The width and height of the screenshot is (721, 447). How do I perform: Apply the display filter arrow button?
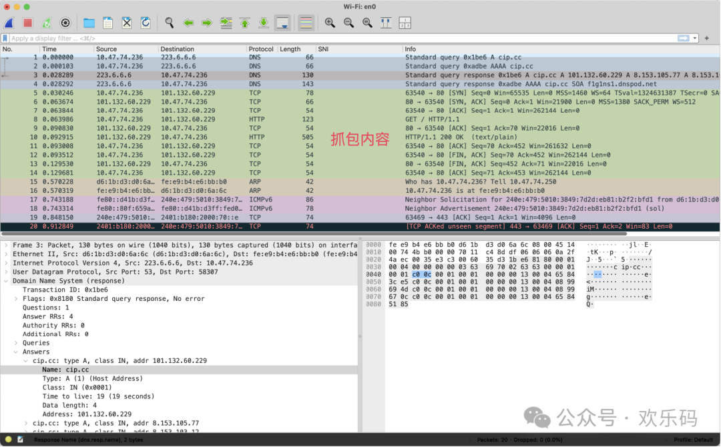point(684,39)
